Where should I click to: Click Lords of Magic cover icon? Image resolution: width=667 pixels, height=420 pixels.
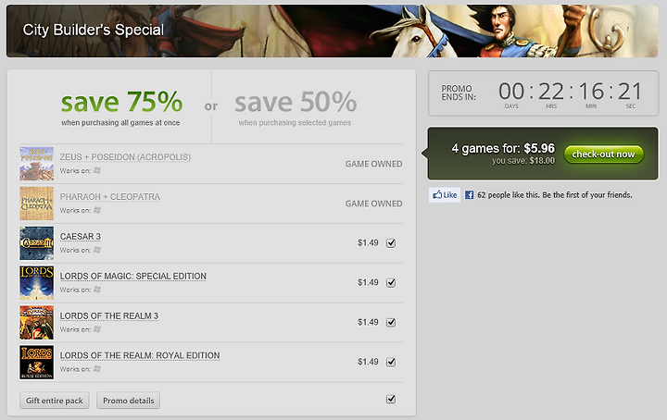[x=37, y=282]
